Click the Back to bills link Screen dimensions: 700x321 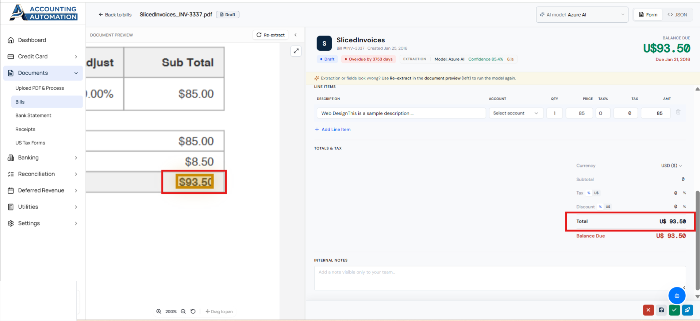coord(115,15)
